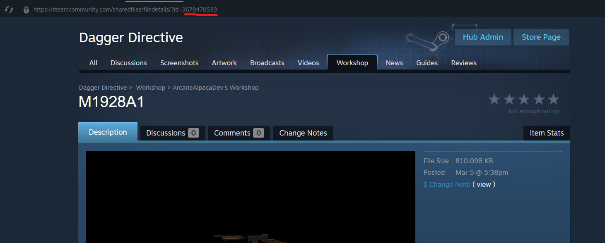Click the Not enough ratings text
Viewport: 605px width, 243px height.
[x=534, y=111]
